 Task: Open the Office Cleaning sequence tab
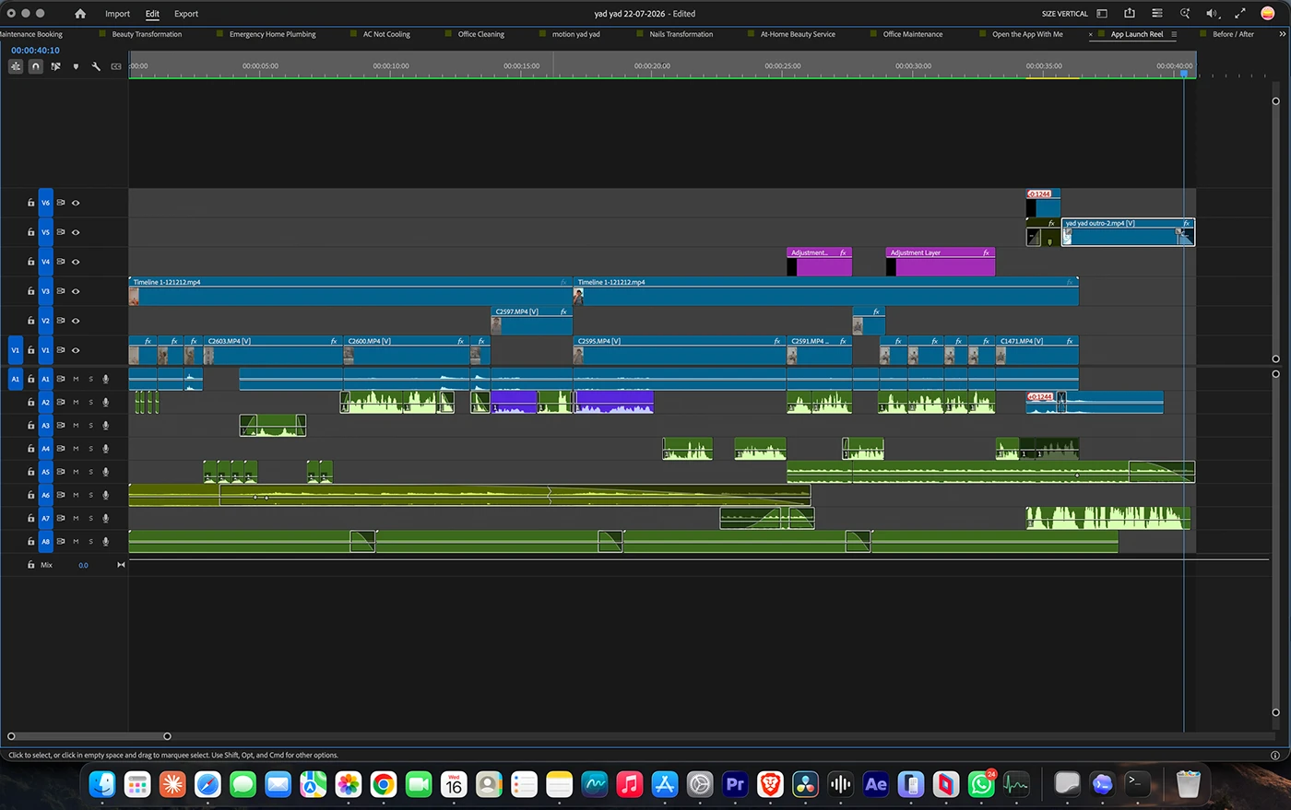(x=481, y=34)
